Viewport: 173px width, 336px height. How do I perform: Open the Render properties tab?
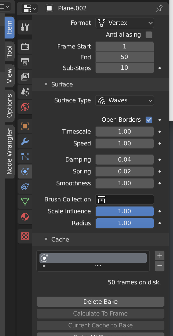click(25, 46)
